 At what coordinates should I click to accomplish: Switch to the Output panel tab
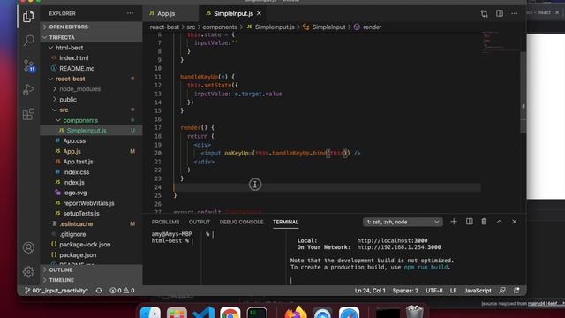[x=200, y=222]
